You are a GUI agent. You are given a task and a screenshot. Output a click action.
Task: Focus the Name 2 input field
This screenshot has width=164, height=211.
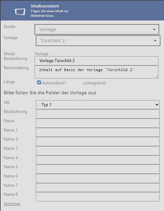click(98, 141)
